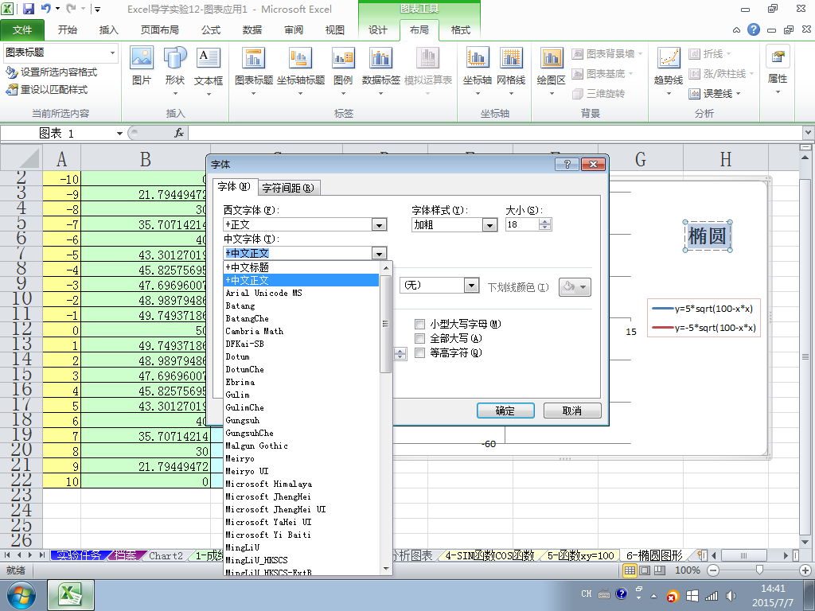Open the Error Bars (误差线) menu
This screenshot has width=815, height=611.
click(x=714, y=94)
